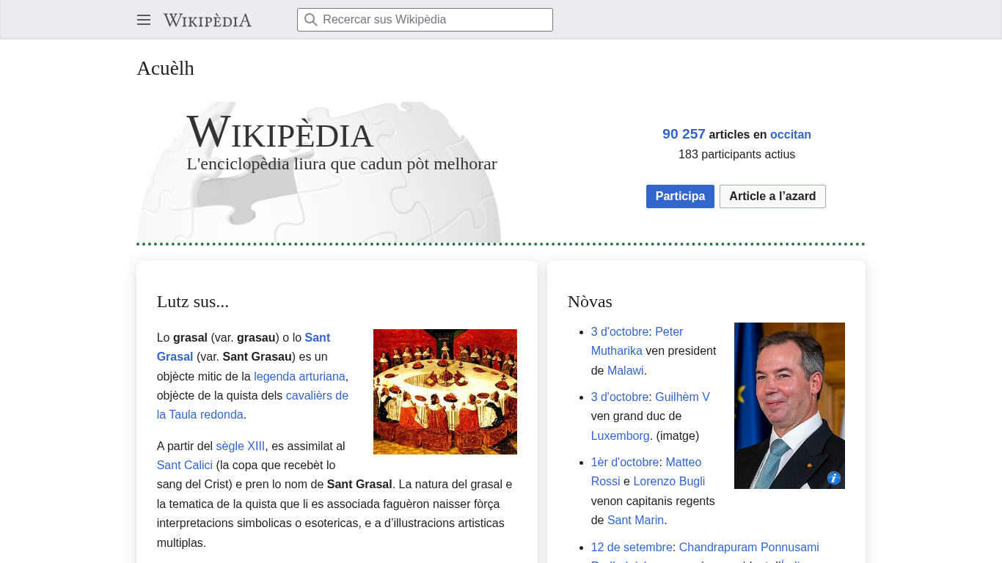Viewport: 1002px width, 563px height.
Task: Visit the Sant Marin link
Action: pos(635,520)
